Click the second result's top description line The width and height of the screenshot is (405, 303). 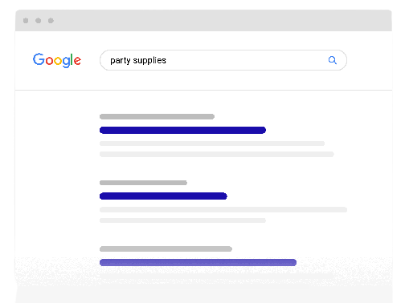pos(223,210)
